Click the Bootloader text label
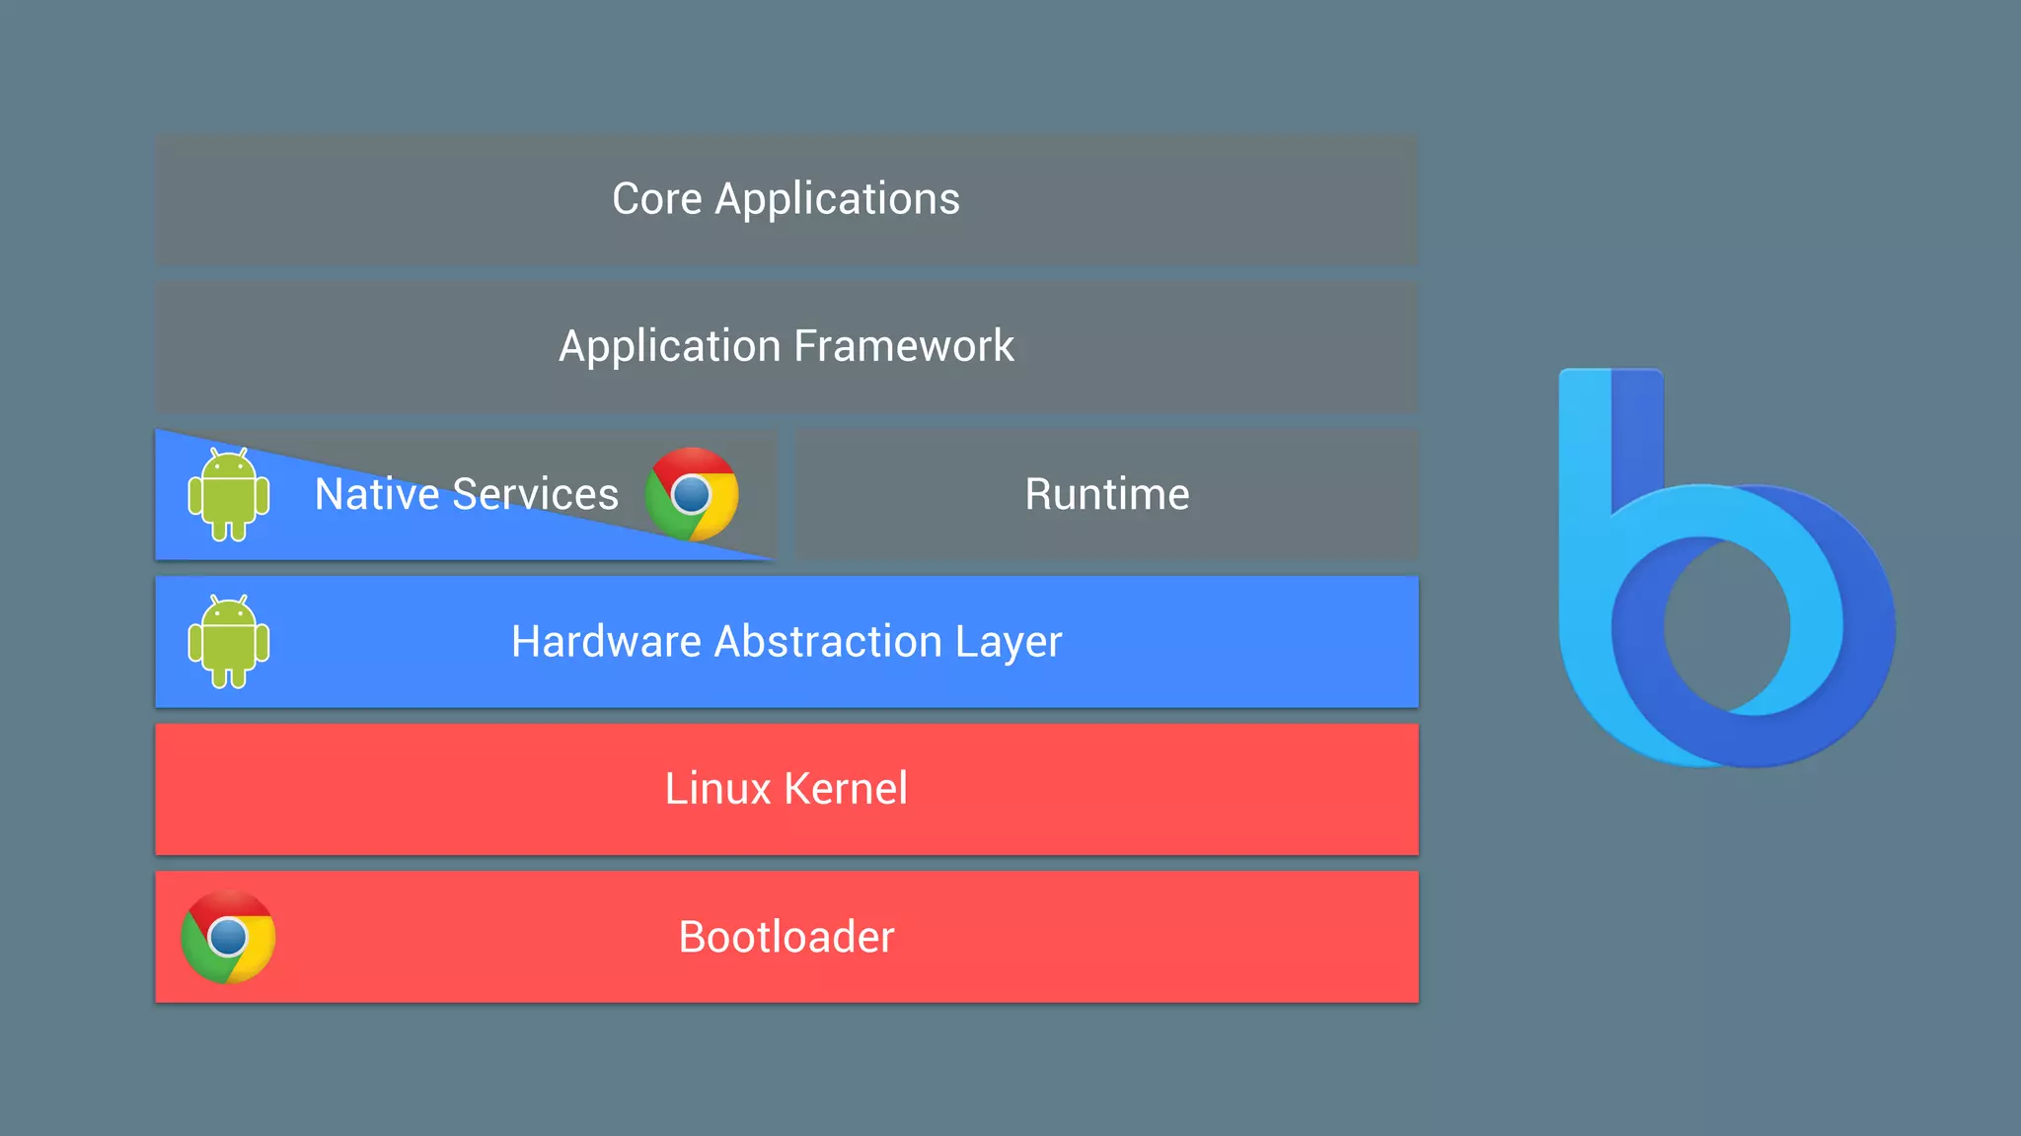The height and width of the screenshot is (1136, 2021). coord(786,937)
